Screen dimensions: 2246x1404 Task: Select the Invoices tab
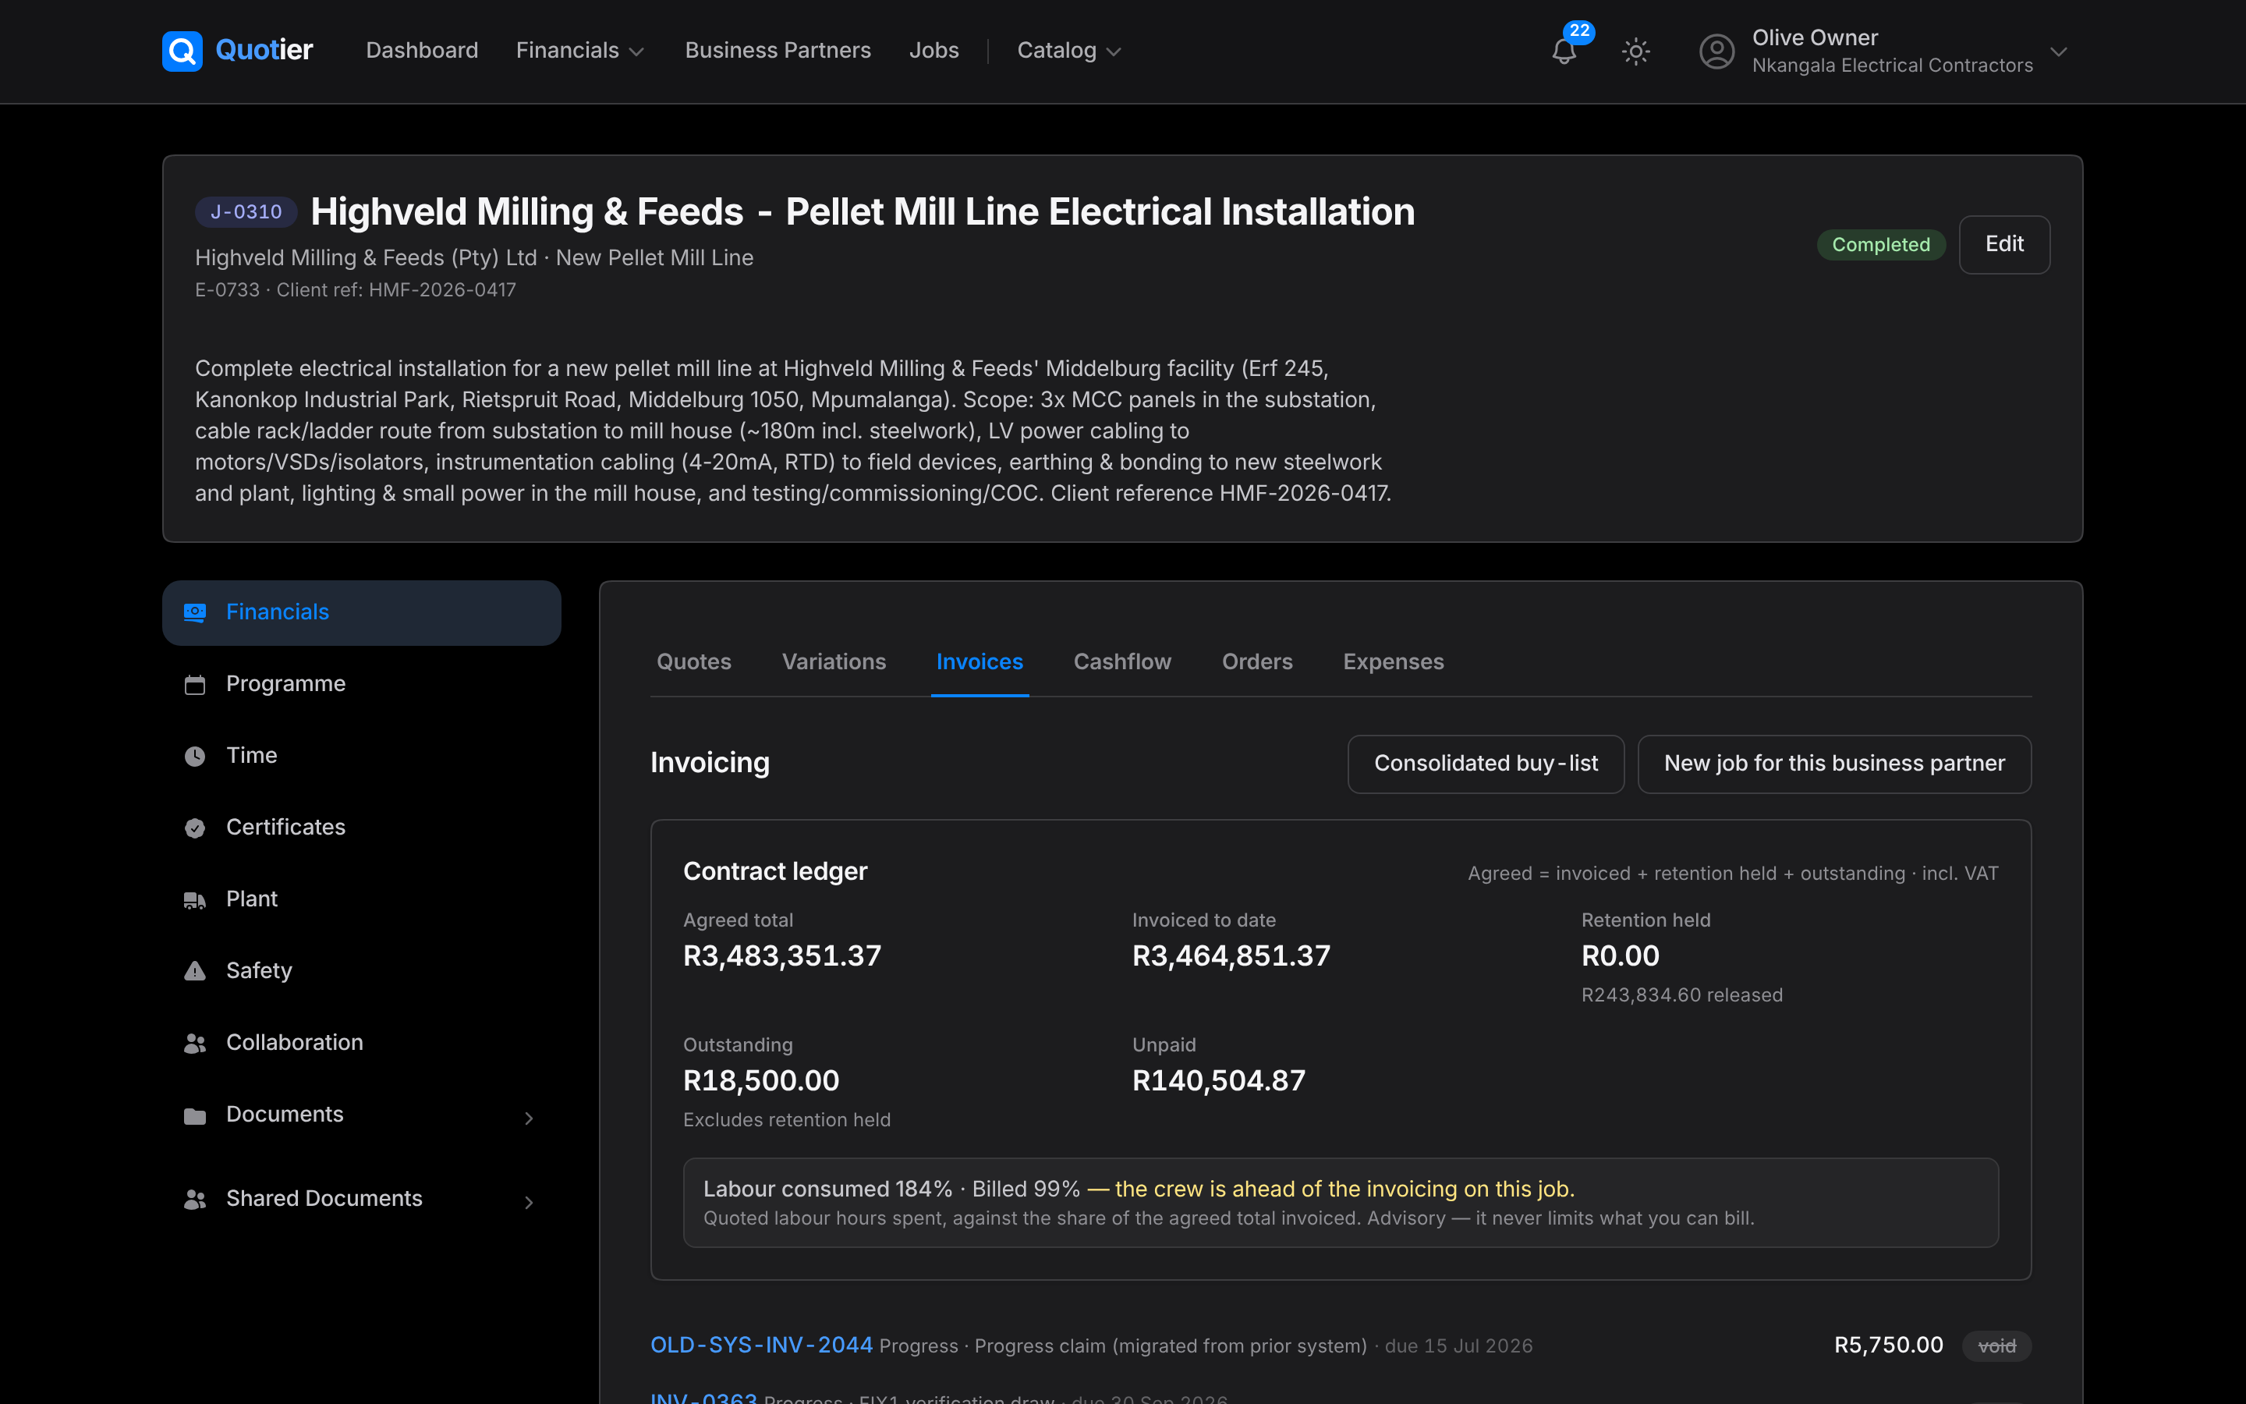(x=980, y=662)
